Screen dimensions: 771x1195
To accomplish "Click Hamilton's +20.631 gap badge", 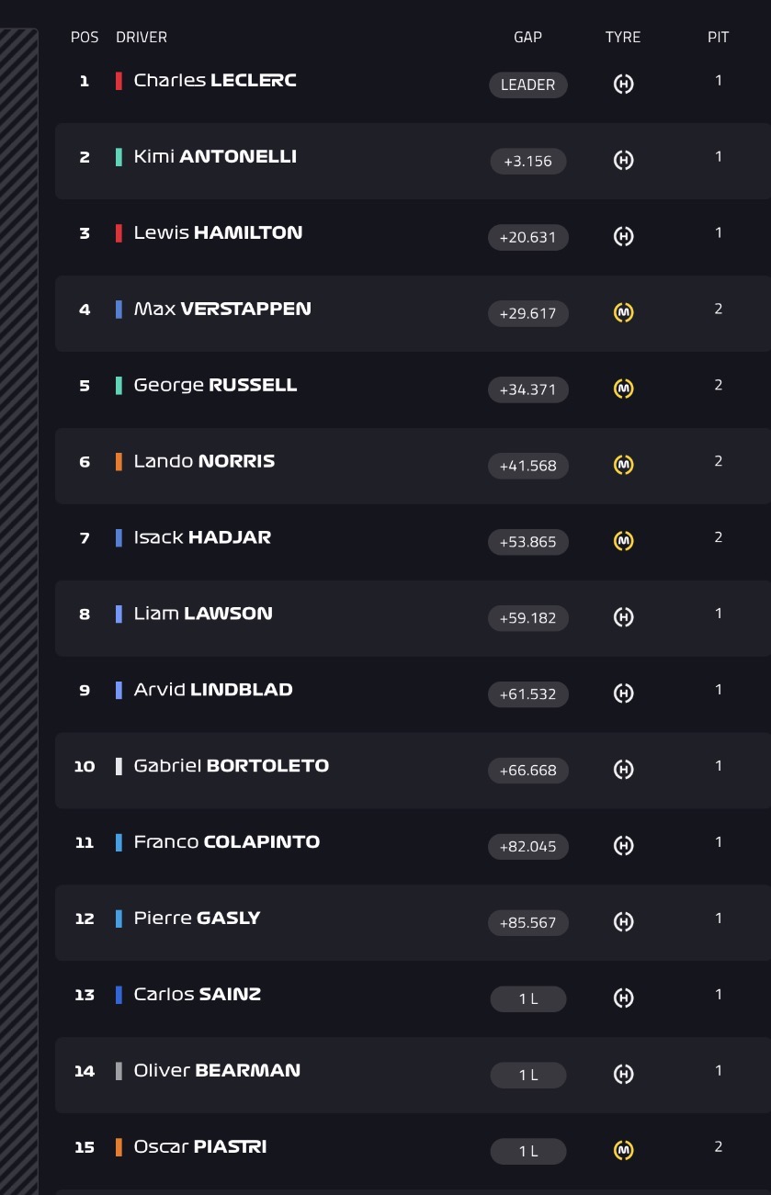I will point(528,237).
